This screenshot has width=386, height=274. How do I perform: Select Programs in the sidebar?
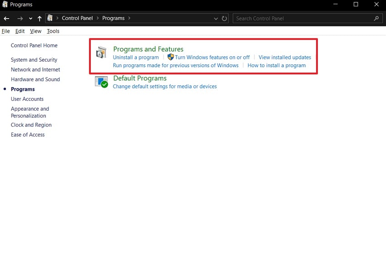coord(23,89)
